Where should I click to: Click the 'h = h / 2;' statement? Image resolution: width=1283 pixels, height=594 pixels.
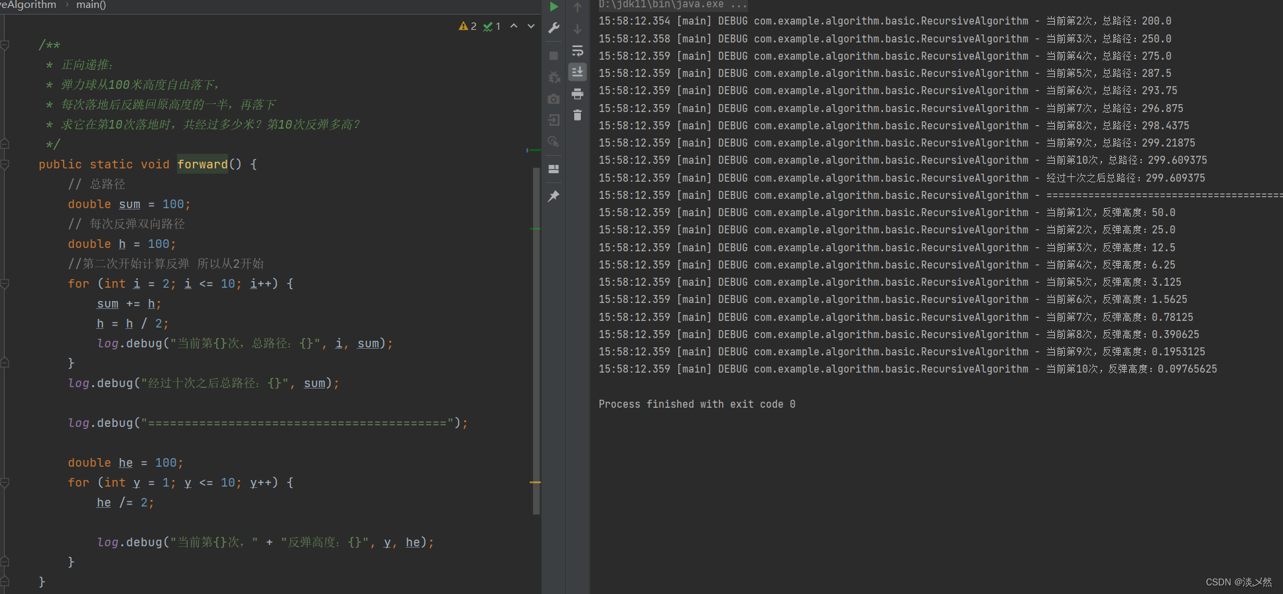(133, 324)
